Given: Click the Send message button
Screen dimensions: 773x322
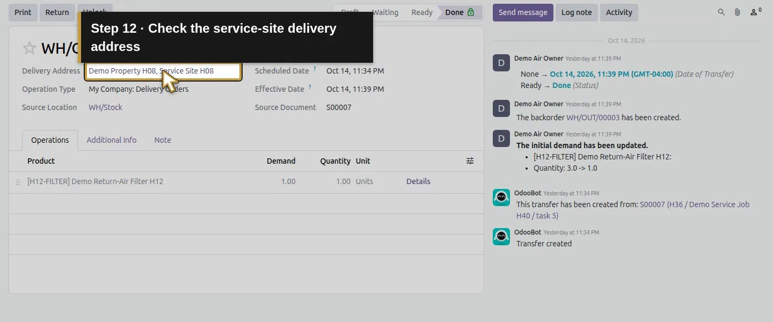Looking at the screenshot, I should point(523,12).
